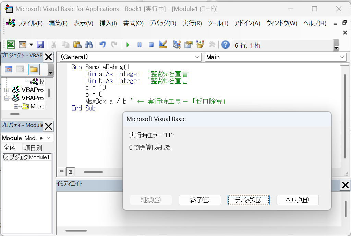This screenshot has width=351, height=236.
Task: Click the View Object icon in Project panel
Action: [x=20, y=69]
